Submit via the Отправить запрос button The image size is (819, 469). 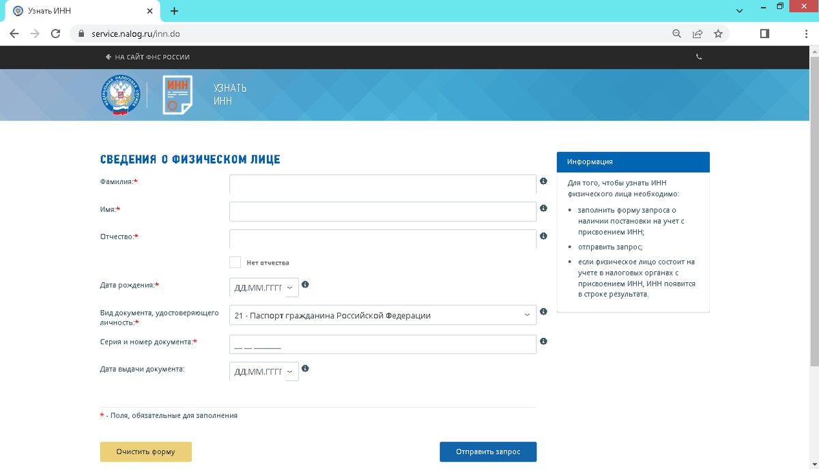489,451
